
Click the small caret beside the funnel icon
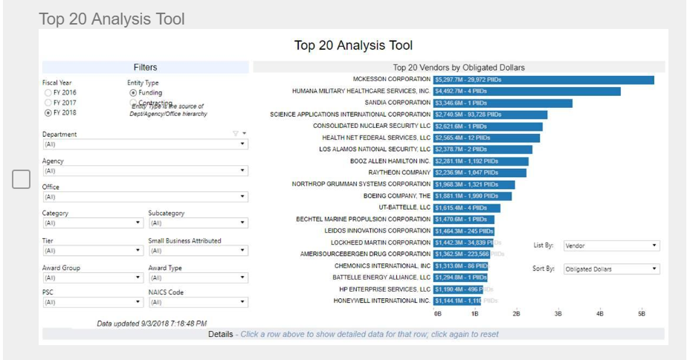(x=244, y=134)
